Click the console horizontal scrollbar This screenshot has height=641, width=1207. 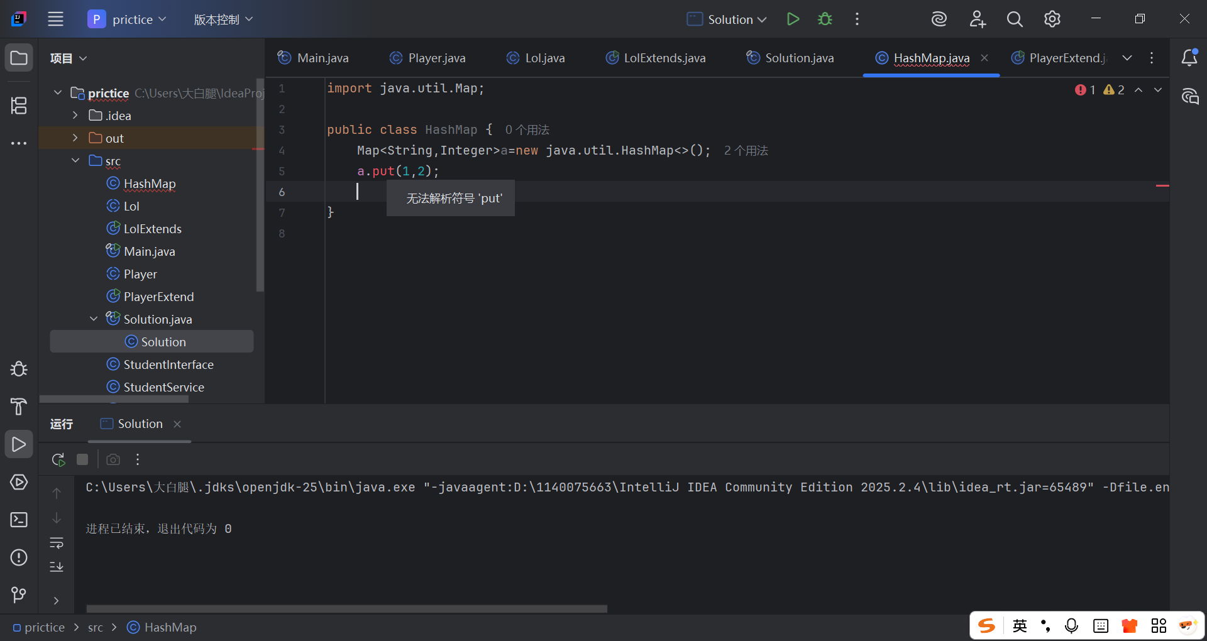(346, 608)
